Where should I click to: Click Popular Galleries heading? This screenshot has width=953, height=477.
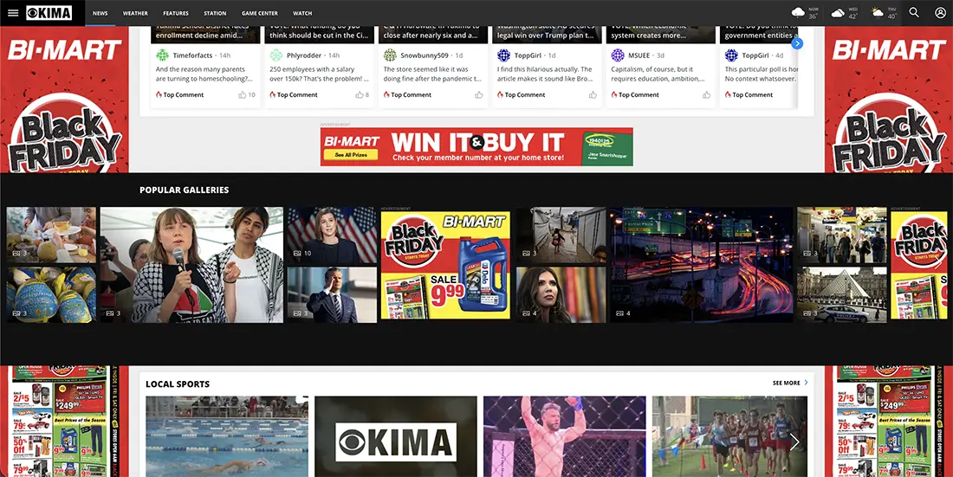[x=185, y=190]
